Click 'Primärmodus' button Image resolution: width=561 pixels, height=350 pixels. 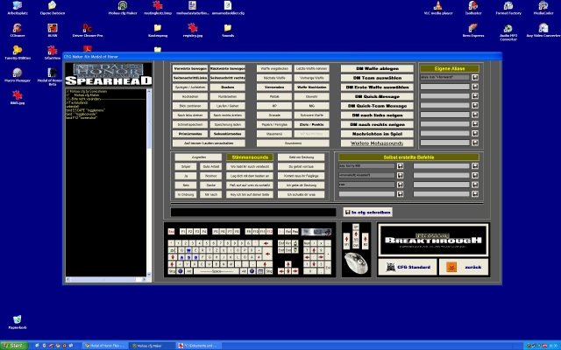point(190,134)
